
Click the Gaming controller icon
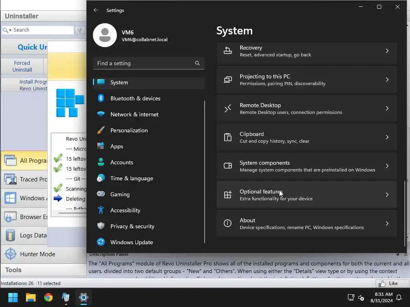100,194
